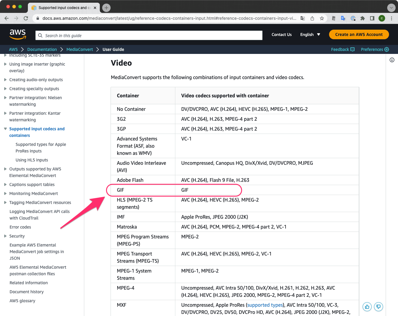This screenshot has width=398, height=316.
Task: Open the translate page icon in address bar
Action: (303, 18)
